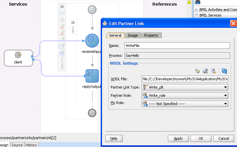
Task: Click the Name field containing WriteFile
Action: [x=177, y=46]
